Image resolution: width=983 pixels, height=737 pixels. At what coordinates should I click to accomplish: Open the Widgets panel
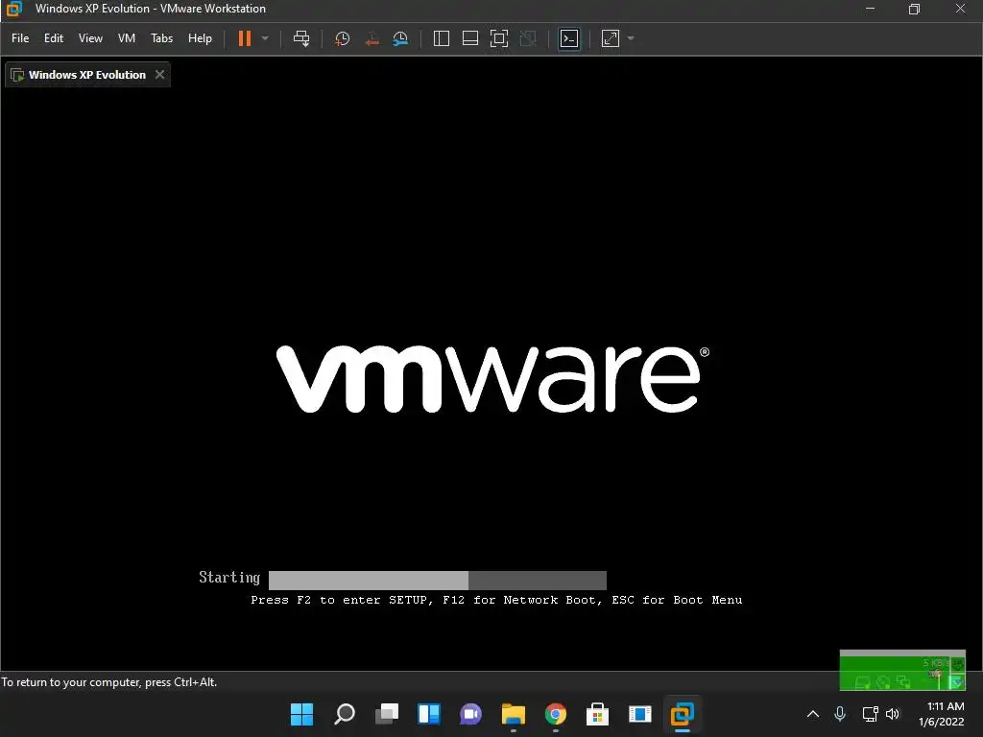pyautogui.click(x=429, y=714)
